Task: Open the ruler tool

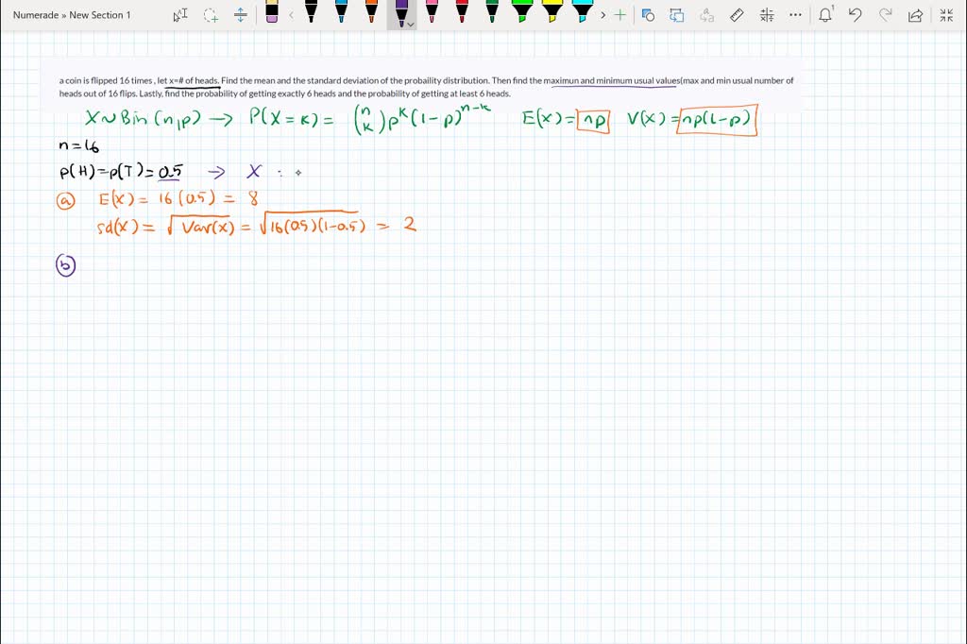Action: tap(738, 15)
